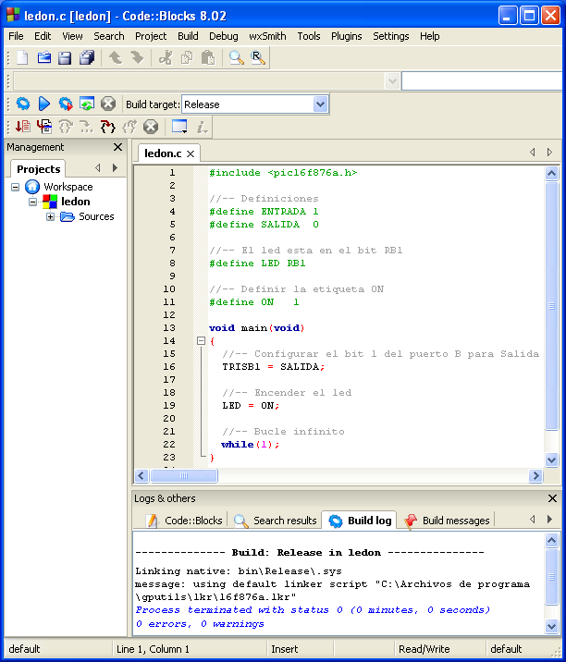Click the editor horizontal scrollbar thumb
This screenshot has height=662, width=566.
click(x=184, y=476)
